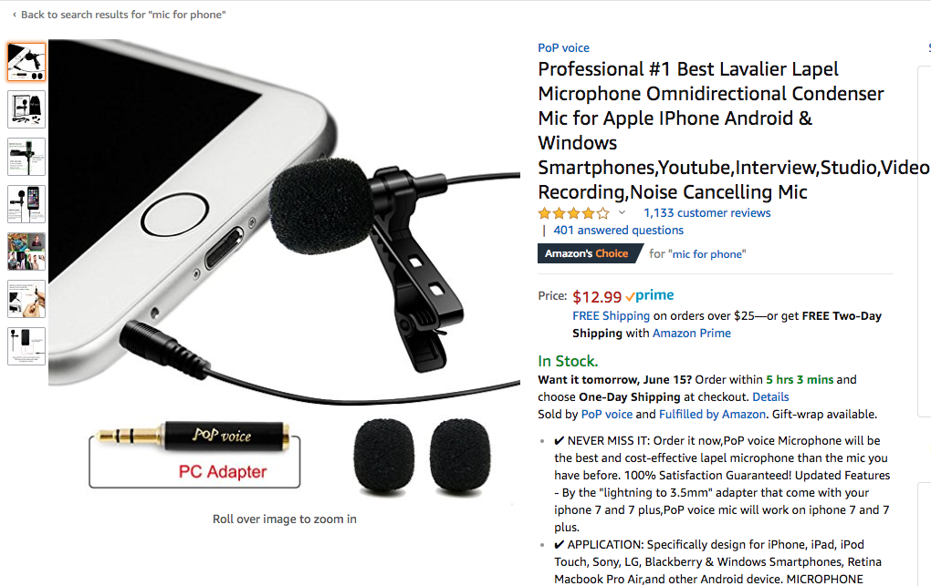View the 401 answered questions
The image size is (931, 586).
click(x=618, y=231)
